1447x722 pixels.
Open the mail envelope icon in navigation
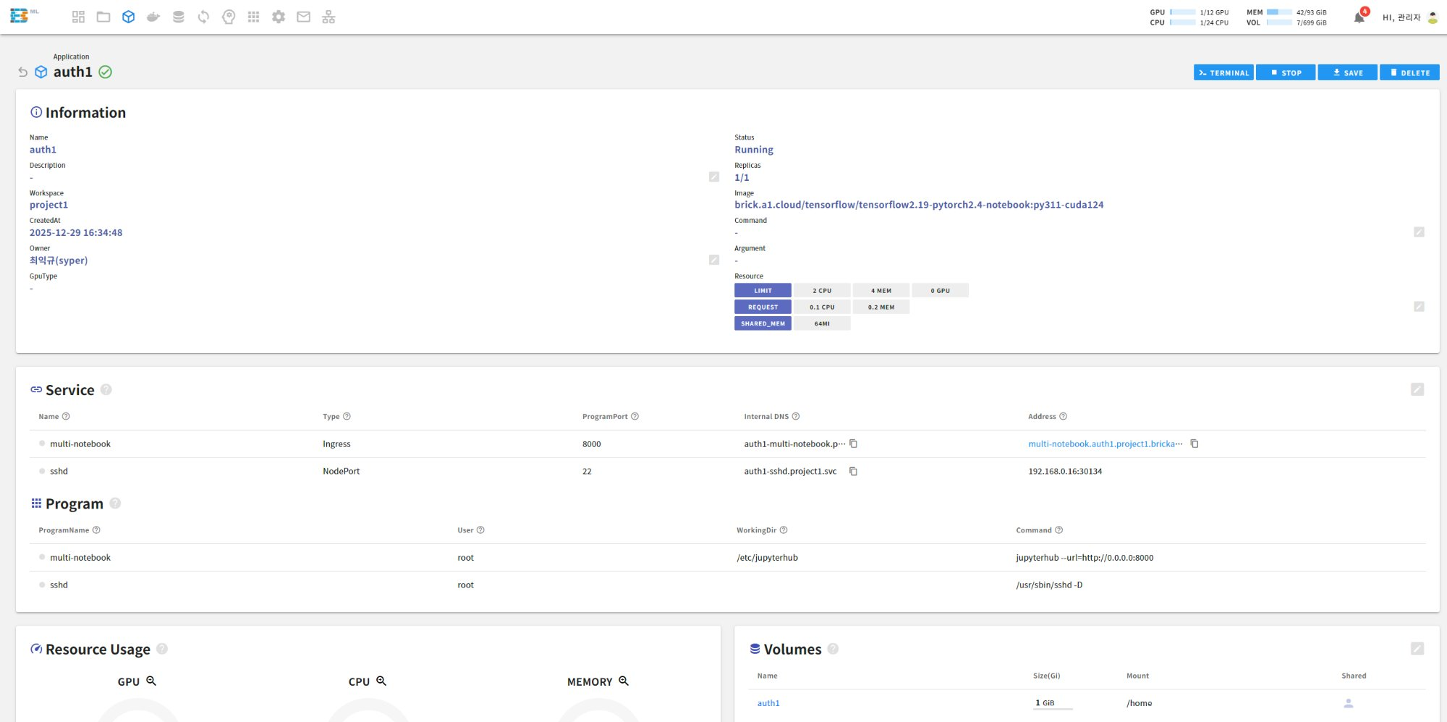click(x=304, y=17)
